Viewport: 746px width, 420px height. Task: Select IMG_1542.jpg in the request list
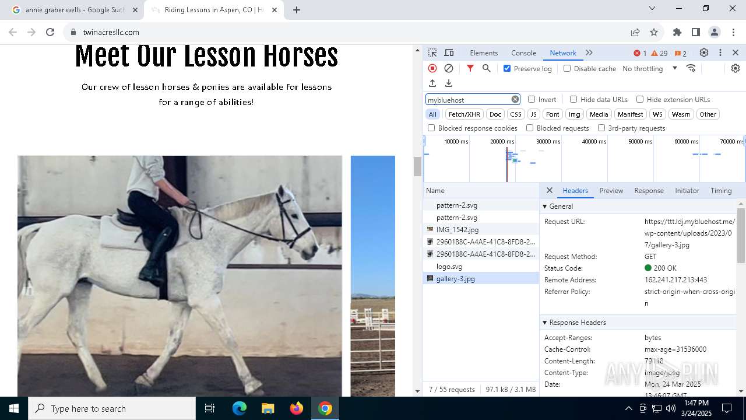click(x=481, y=229)
